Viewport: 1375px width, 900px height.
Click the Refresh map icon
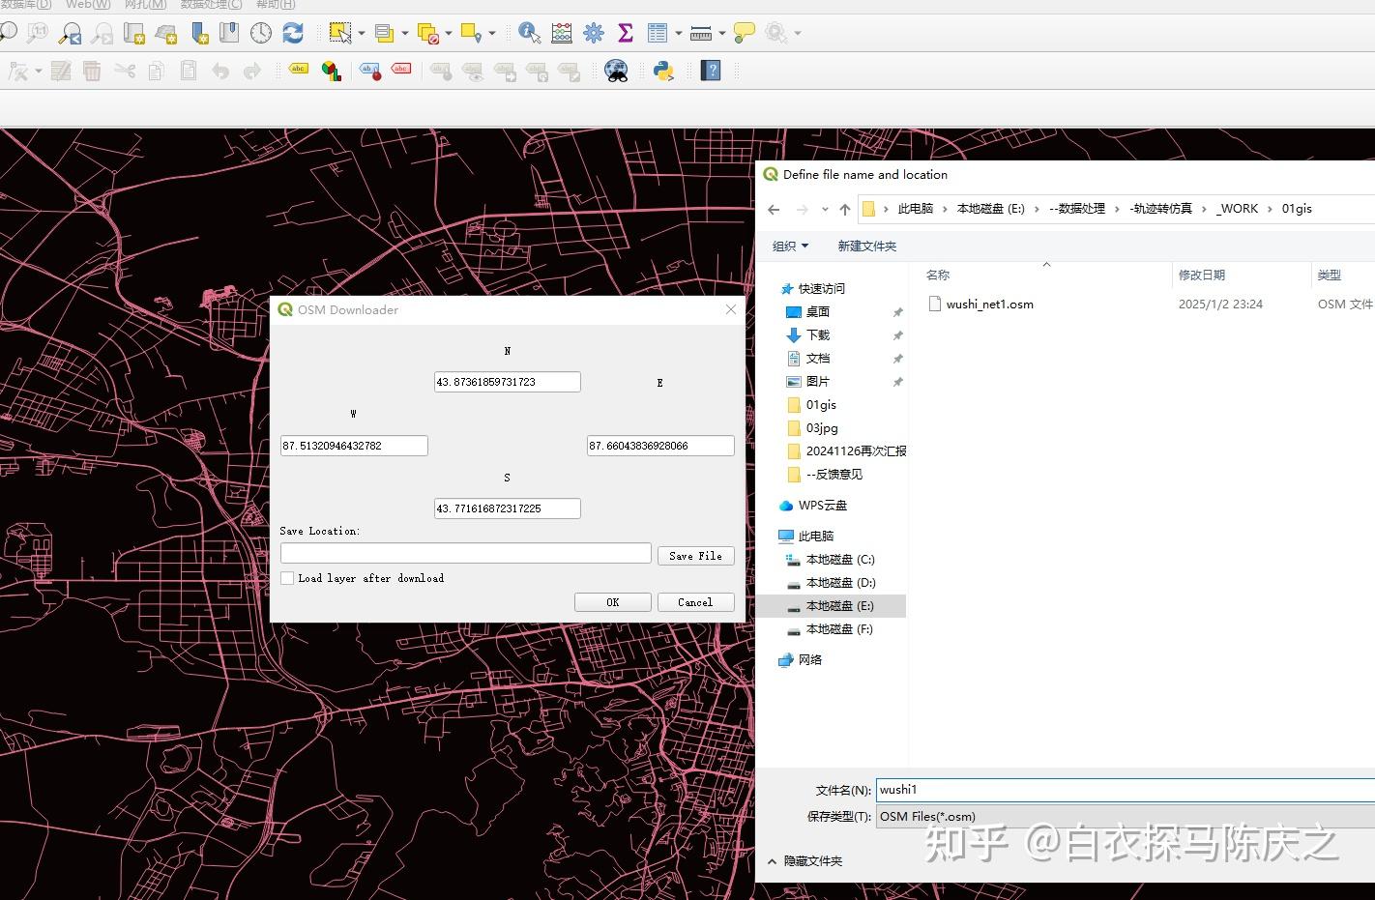(293, 34)
